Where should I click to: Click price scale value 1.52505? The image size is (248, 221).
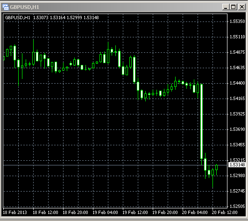coord(237,207)
